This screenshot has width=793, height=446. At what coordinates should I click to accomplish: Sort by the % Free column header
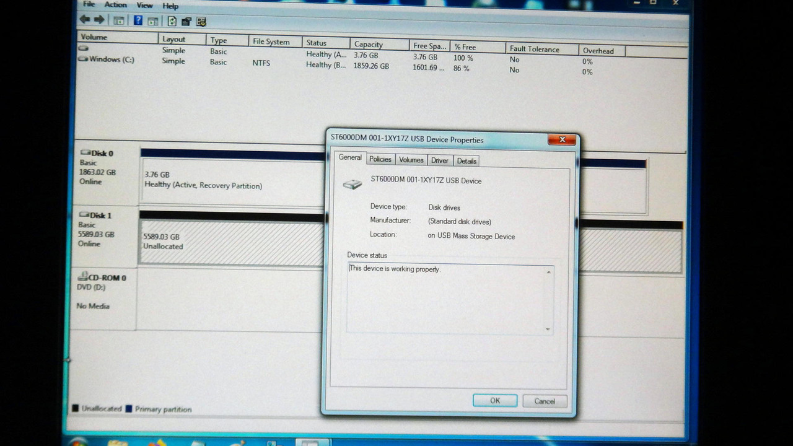478,46
